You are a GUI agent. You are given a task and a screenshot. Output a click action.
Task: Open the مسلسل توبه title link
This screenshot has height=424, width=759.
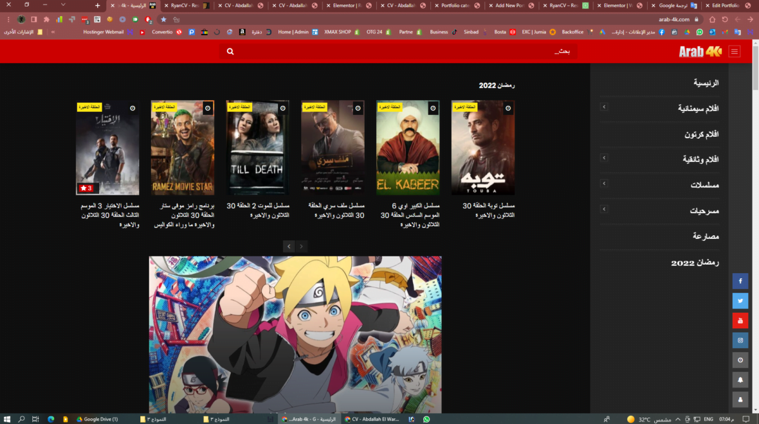pos(484,209)
